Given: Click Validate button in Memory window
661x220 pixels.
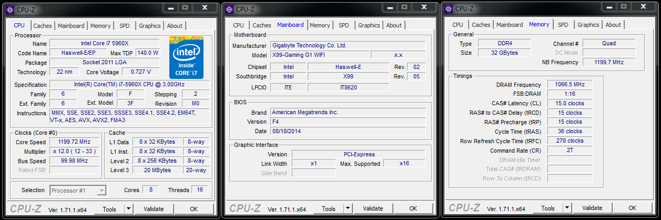Looking at the screenshot, I should [592, 208].
